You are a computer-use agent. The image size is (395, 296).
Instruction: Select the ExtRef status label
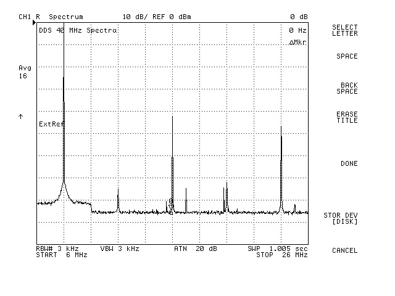tap(51, 124)
